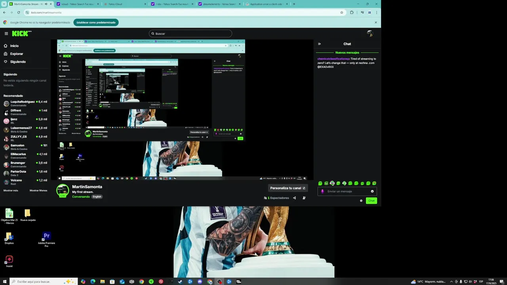
Task: Open Volcano recommended channel
Action: click(25, 182)
